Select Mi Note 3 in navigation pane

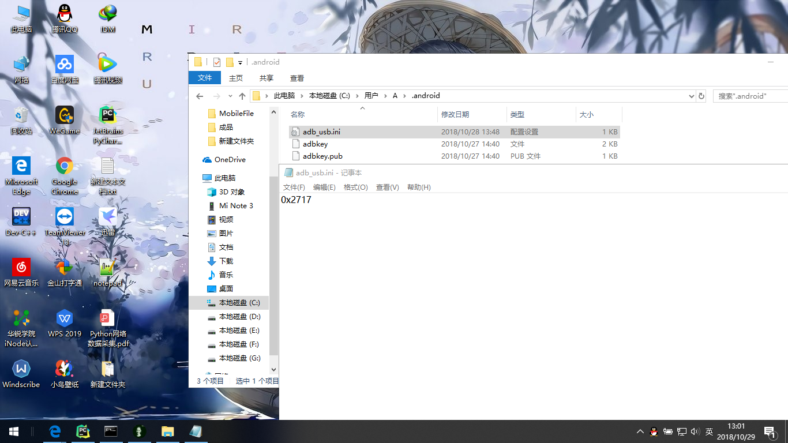click(230, 206)
